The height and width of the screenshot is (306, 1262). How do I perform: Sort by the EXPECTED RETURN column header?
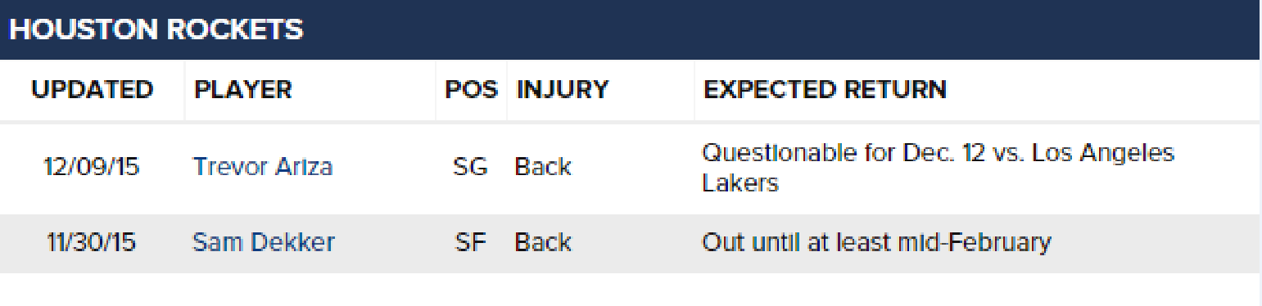825,89
